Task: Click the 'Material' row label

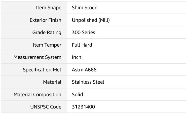Action: [x=52, y=82]
